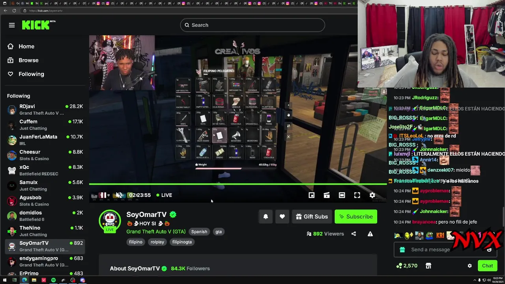Click the Kick search field

[x=252, y=25]
